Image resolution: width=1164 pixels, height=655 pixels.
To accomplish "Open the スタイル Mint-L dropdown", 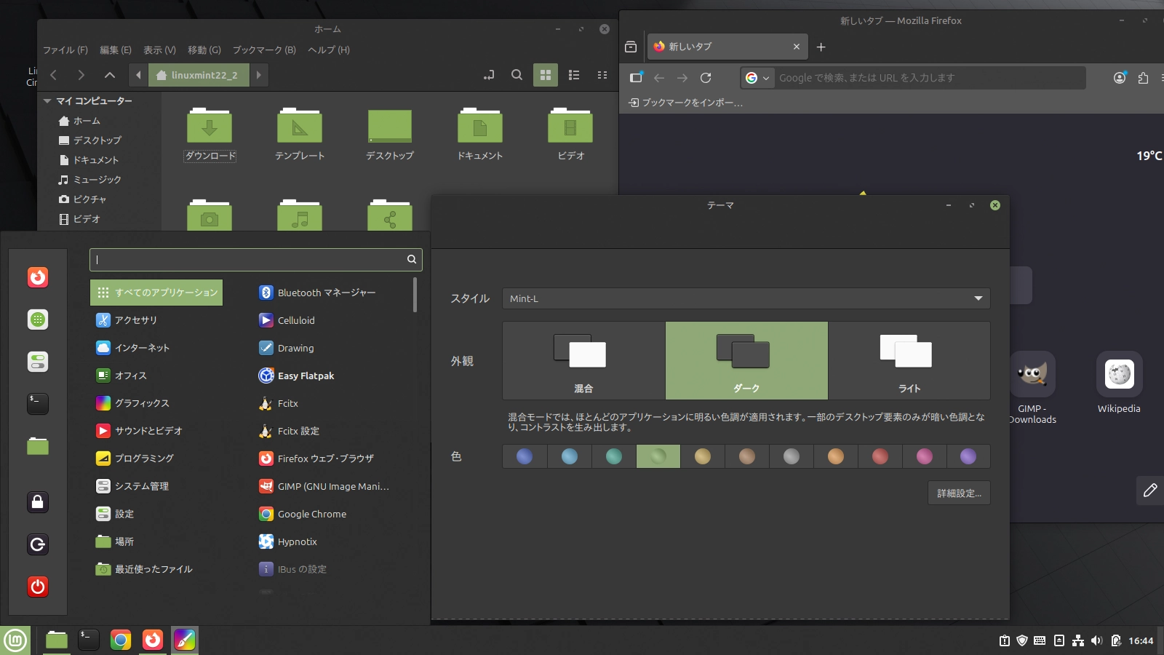I will click(746, 298).
